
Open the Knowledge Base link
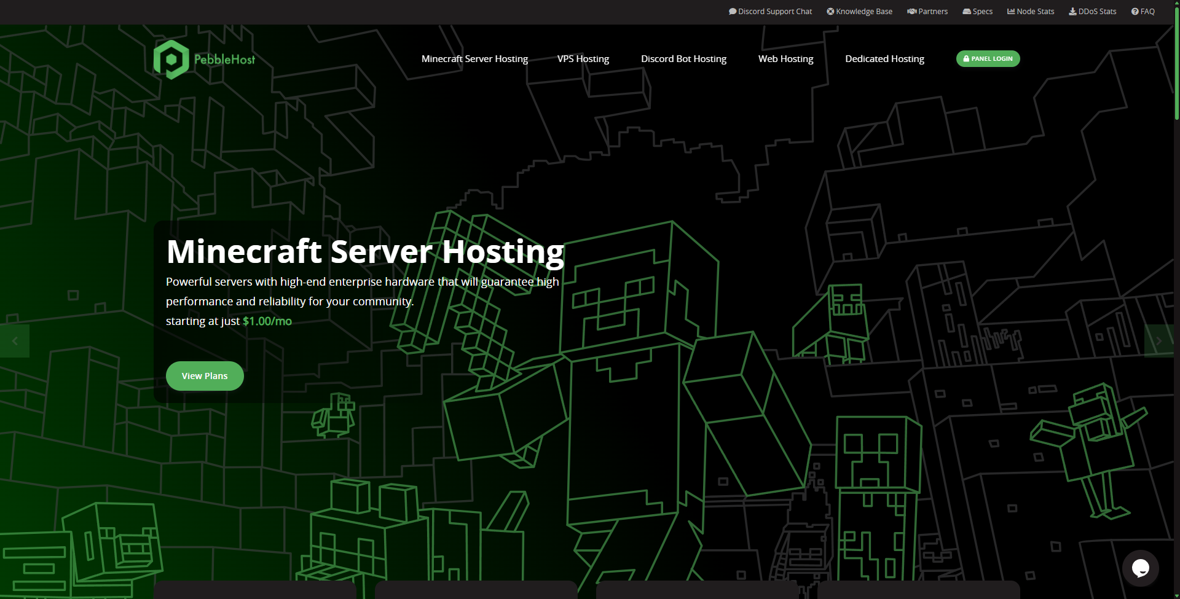click(x=859, y=12)
